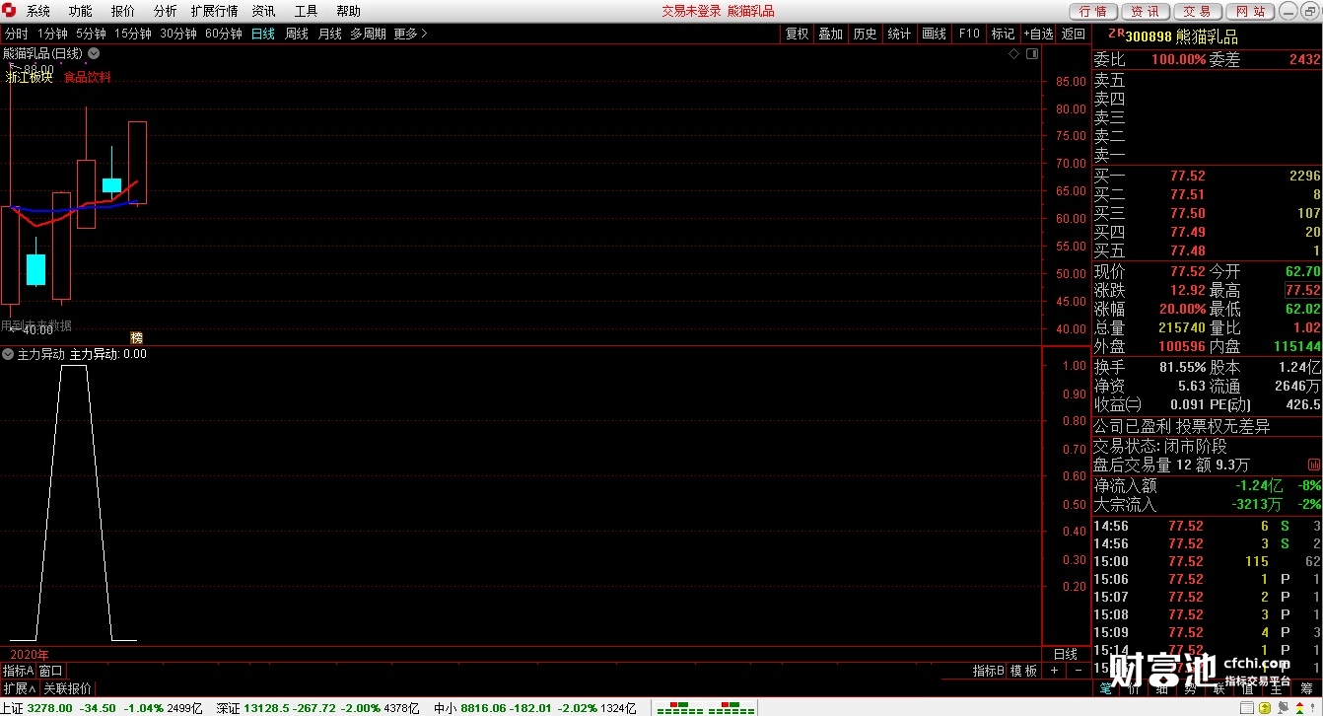Image resolution: width=1323 pixels, height=716 pixels.
Task: Click the 300898 stock code
Action: point(1149,36)
